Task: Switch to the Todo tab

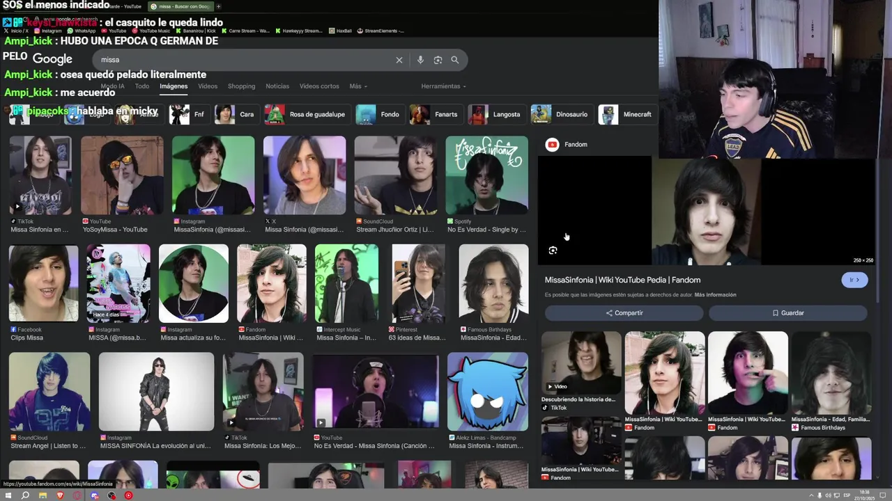Action: click(142, 86)
